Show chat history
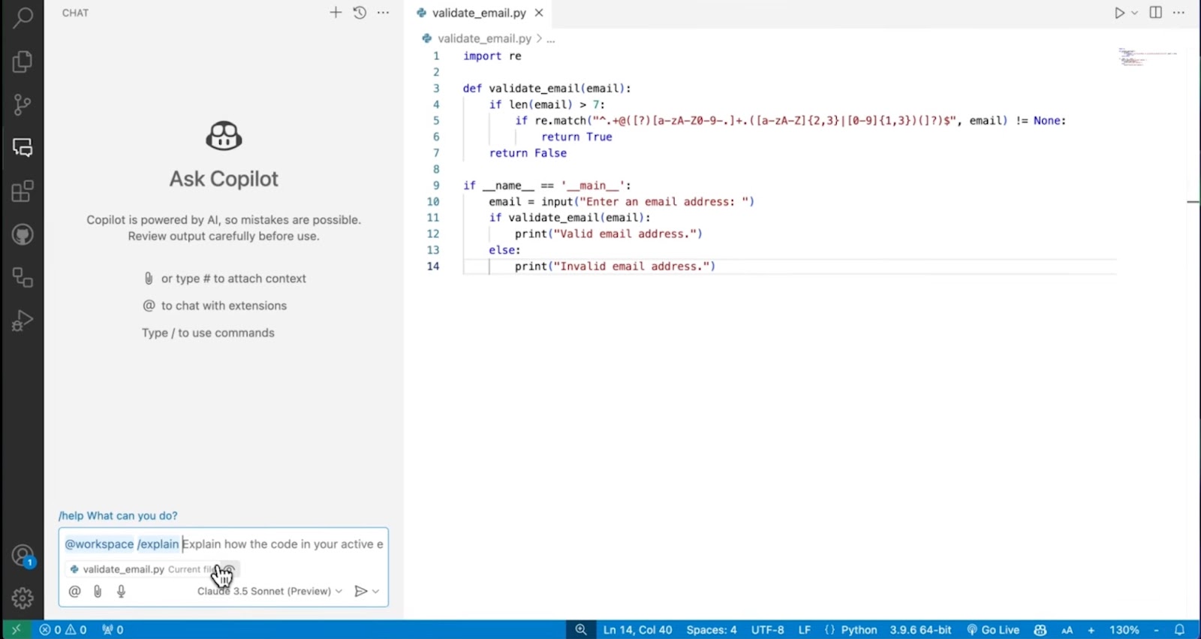Screen dimensions: 1201x639 360,13
